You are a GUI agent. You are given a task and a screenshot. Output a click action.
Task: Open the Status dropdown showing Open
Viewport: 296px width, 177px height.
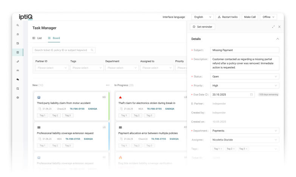[245, 76]
